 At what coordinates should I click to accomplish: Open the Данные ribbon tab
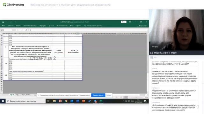coord(51,26)
